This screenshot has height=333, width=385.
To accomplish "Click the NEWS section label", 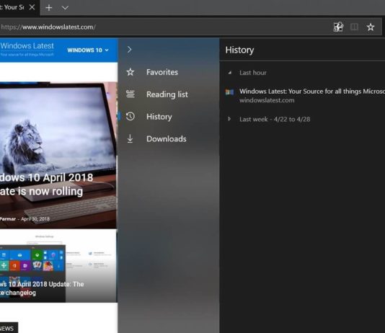I will pyautogui.click(x=7, y=329).
